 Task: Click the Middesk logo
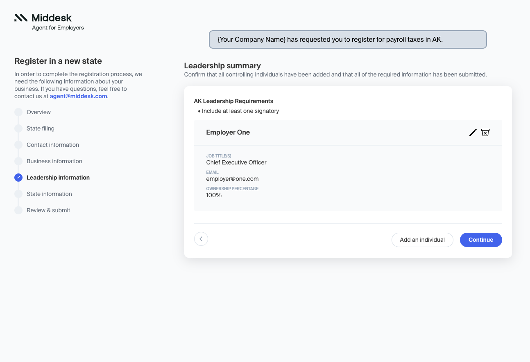(x=43, y=18)
